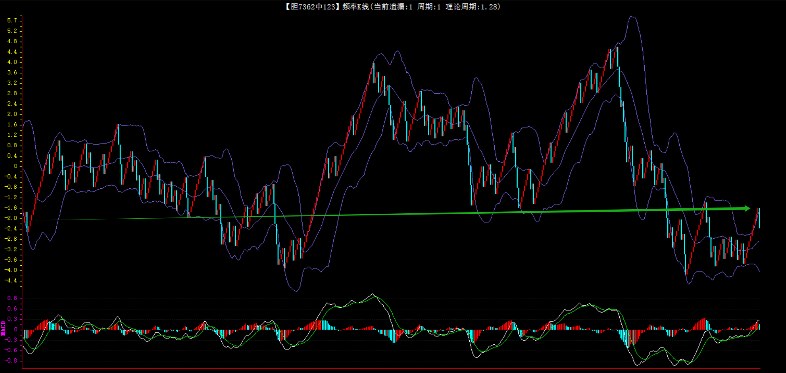Click 0.6 on the MACD scale
Screen dimensions: 786x373
coord(12,309)
